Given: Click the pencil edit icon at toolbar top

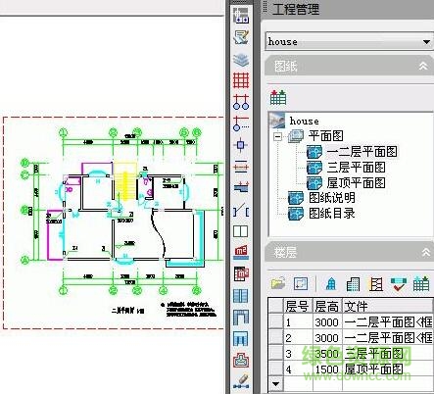Looking at the screenshot, I should coord(241,37).
